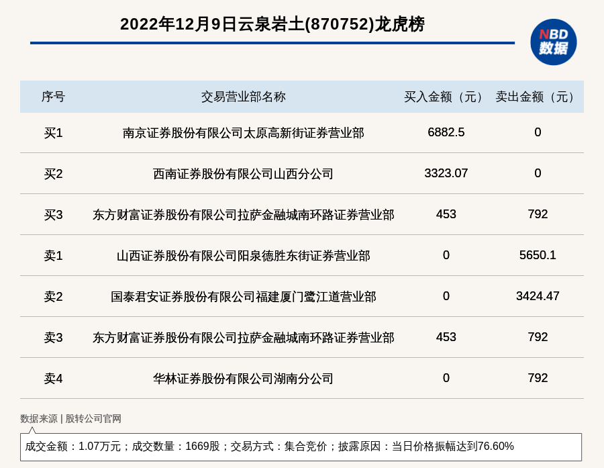Image resolution: width=604 pixels, height=468 pixels.
Task: Click the 东方财富证券 branch name in row 买3
Action: click(244, 215)
